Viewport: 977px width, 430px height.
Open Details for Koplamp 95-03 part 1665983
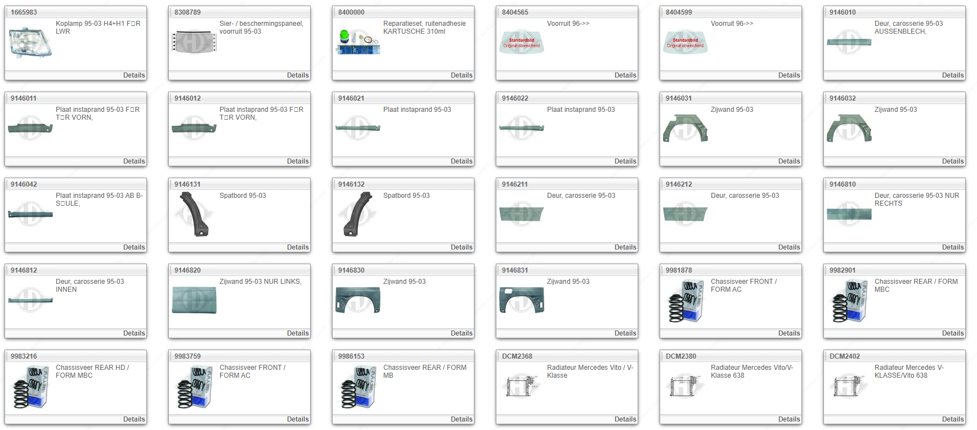pyautogui.click(x=134, y=75)
